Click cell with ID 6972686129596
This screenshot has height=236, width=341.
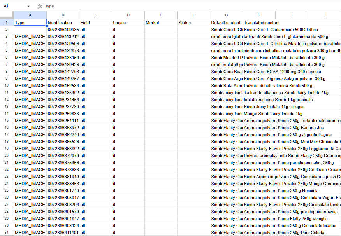coord(63,44)
